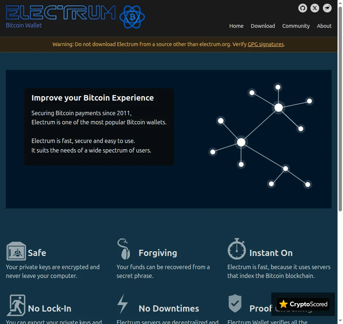Open the X (Twitter) icon link
343x324 pixels.
pos(315,8)
